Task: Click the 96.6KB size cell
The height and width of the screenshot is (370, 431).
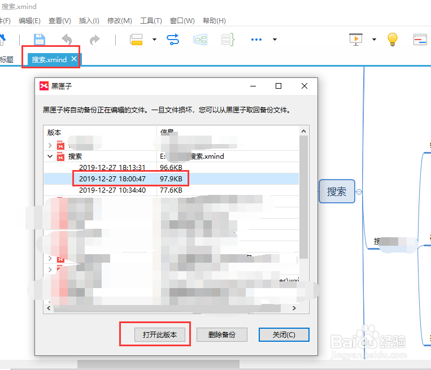Action: tap(171, 167)
